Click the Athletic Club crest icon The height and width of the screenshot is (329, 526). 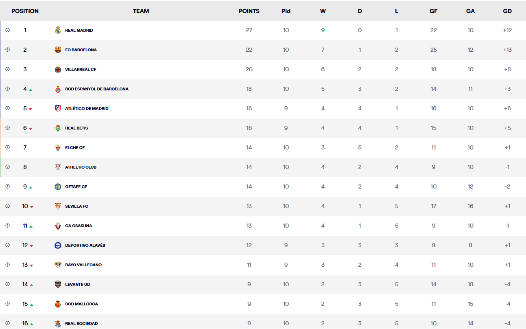pyautogui.click(x=58, y=167)
